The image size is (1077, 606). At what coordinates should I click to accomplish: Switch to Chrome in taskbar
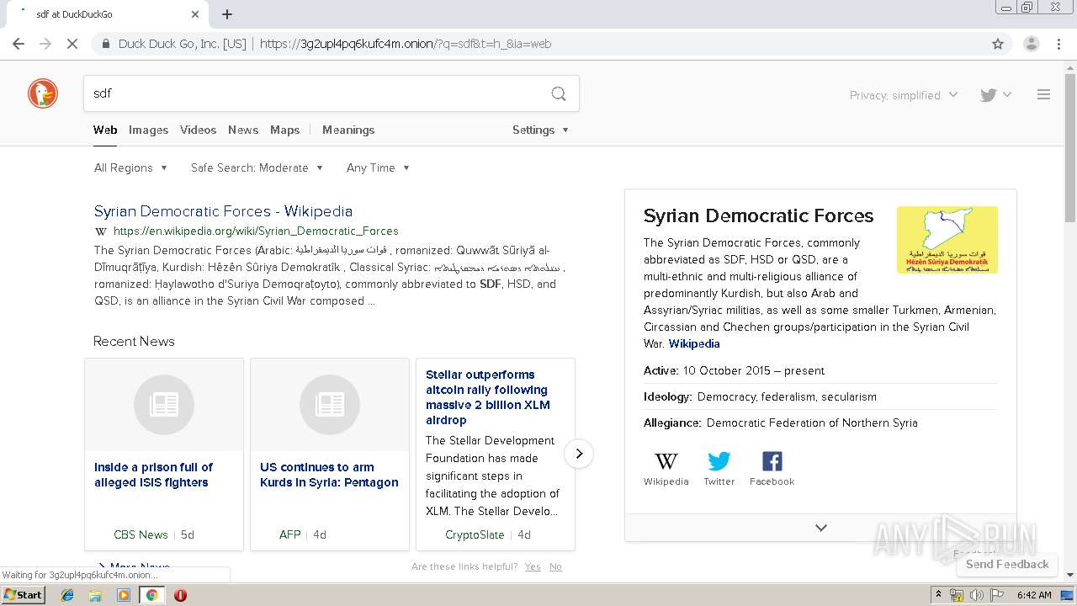(151, 595)
